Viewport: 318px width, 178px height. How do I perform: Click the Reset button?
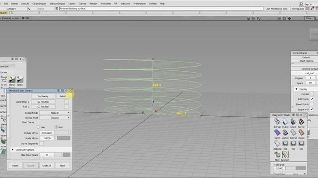(15, 166)
